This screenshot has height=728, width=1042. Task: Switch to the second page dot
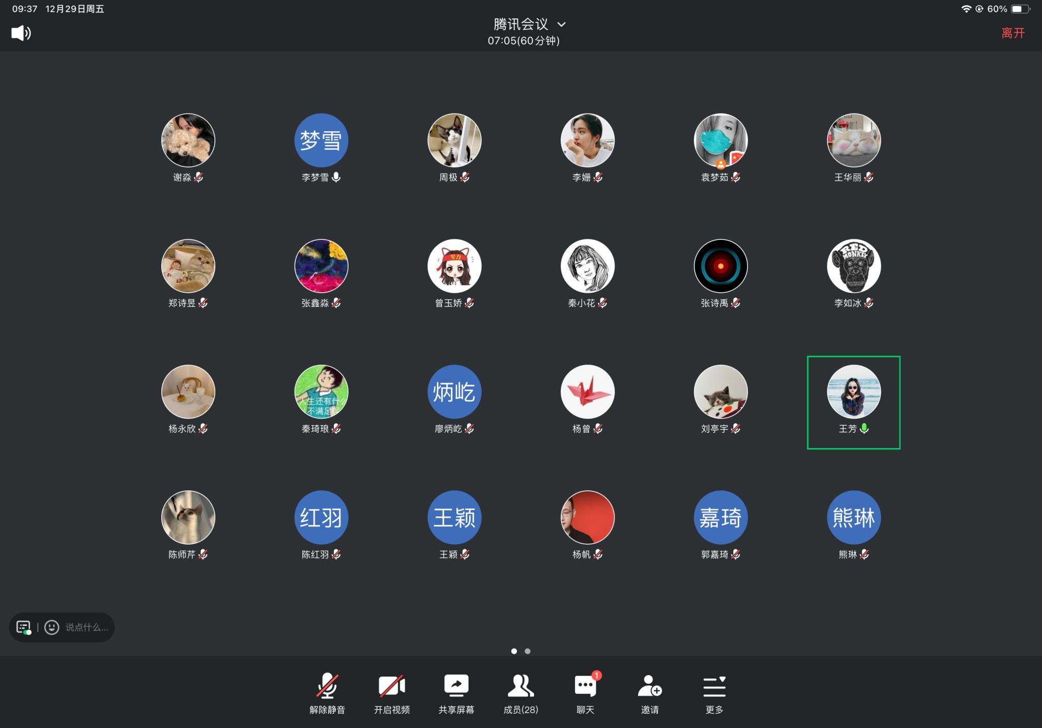(528, 651)
